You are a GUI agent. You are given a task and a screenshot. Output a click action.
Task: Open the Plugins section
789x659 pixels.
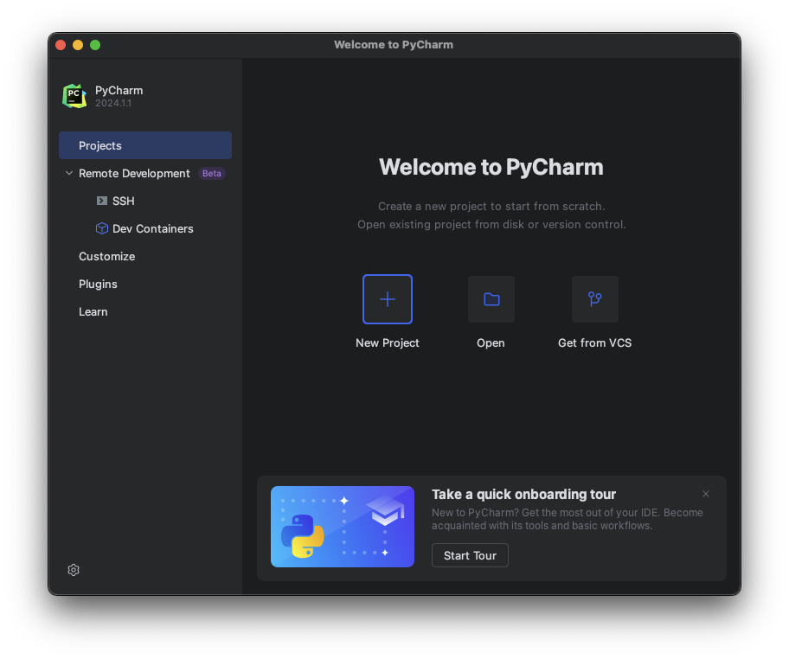98,284
